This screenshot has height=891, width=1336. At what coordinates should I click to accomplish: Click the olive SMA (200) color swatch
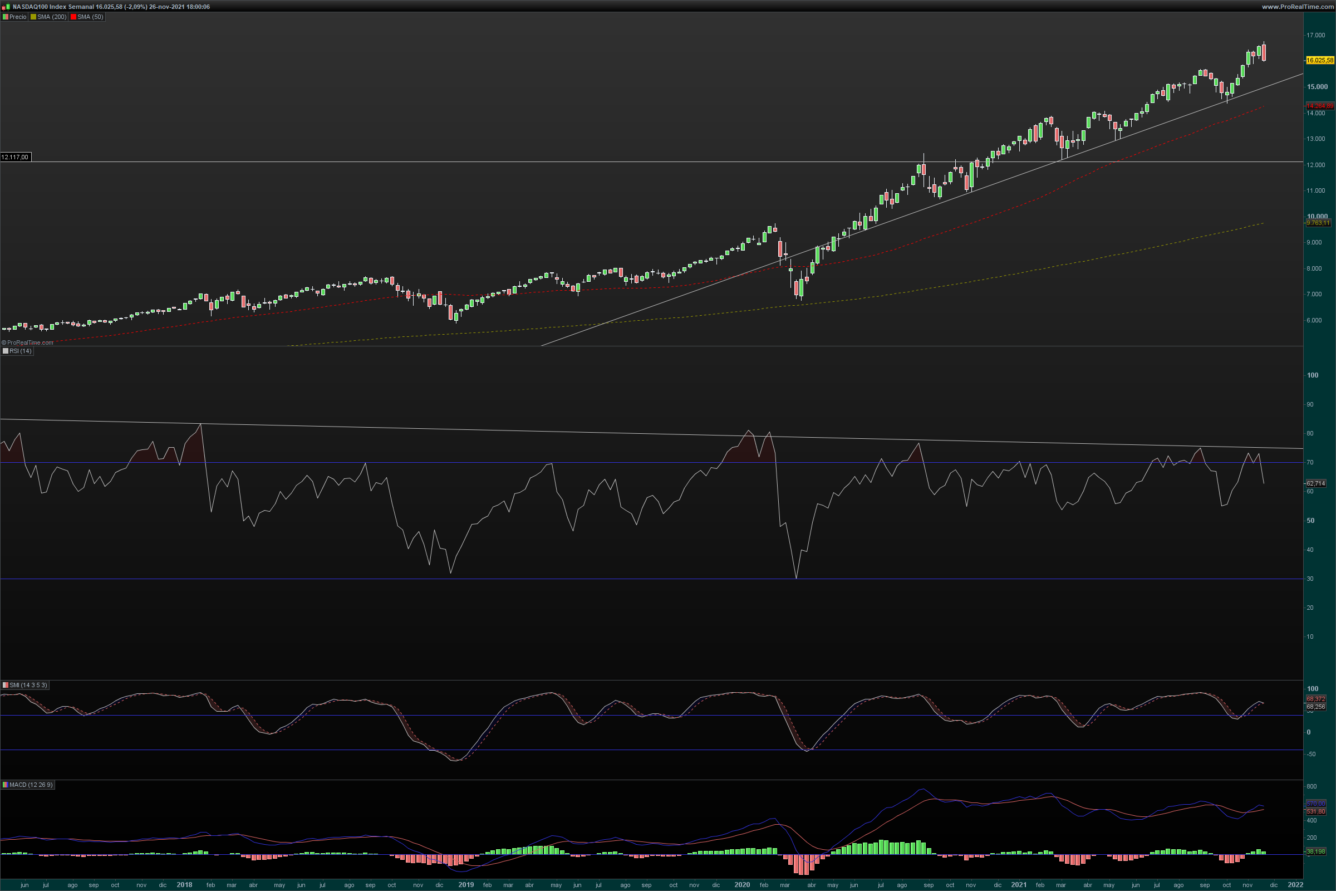[33, 17]
